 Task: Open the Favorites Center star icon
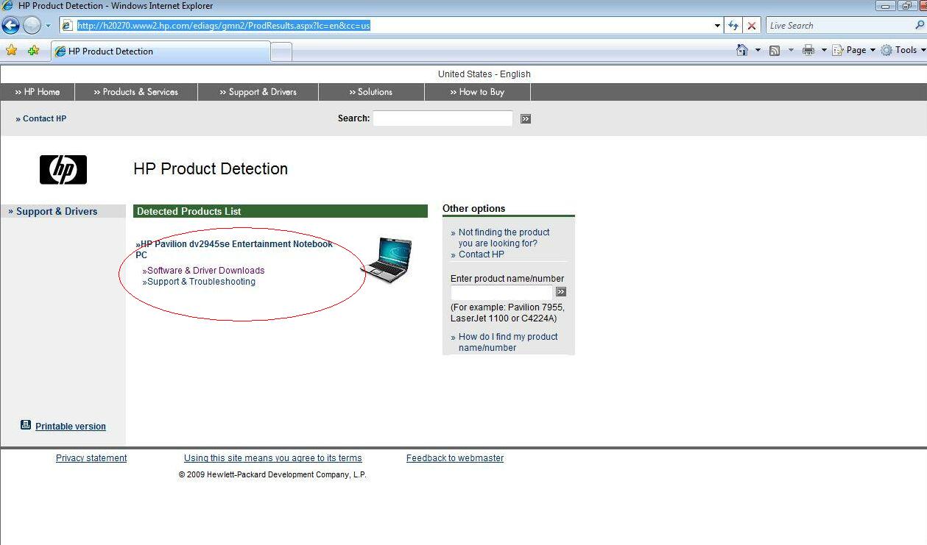point(11,51)
